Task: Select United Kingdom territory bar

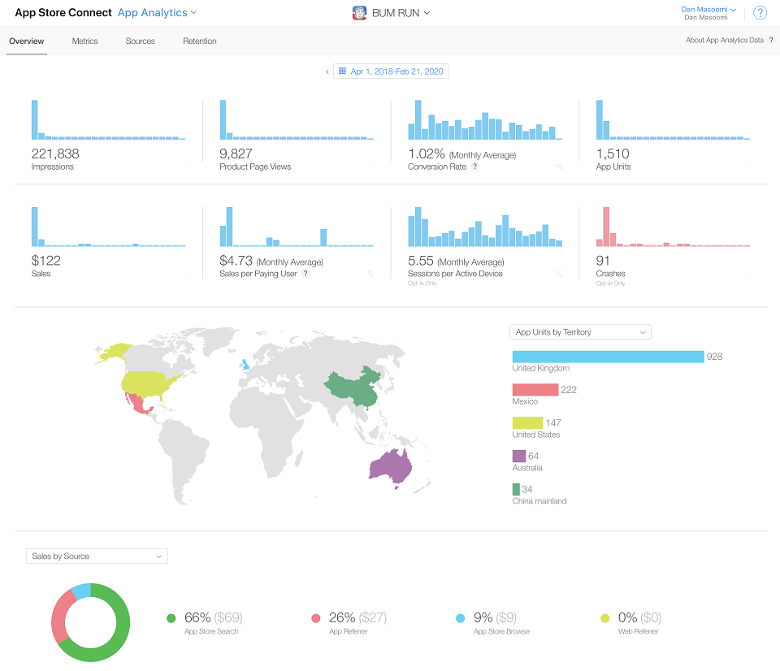Action: 608,357
